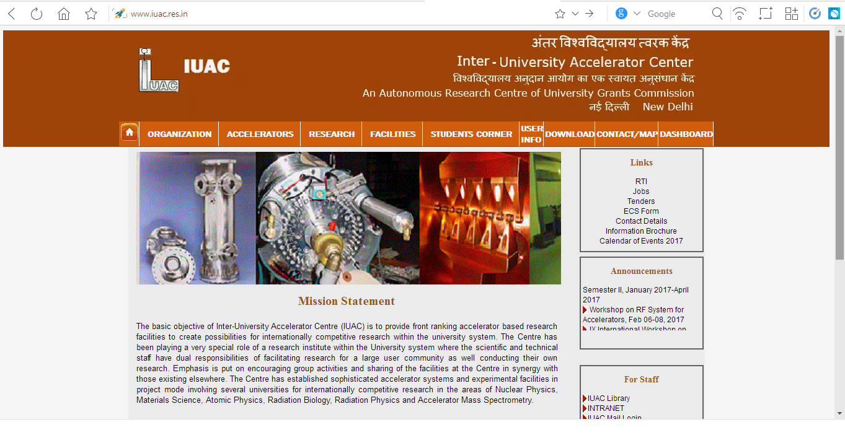Open the IUAC Library staff link
845x440 pixels.
click(x=609, y=398)
